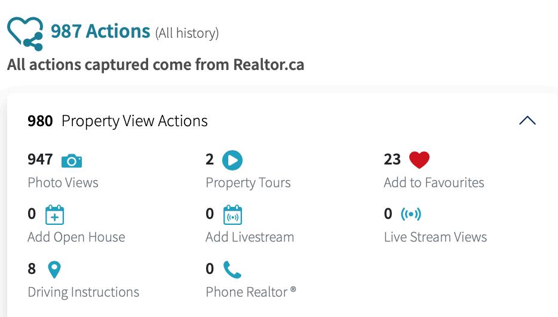Click the Driving Instructions label
The width and height of the screenshot is (558, 317).
[x=83, y=292]
